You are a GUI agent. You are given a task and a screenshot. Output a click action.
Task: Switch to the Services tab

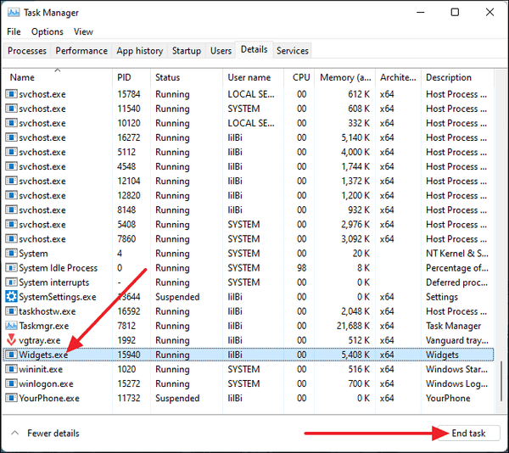[x=293, y=51]
